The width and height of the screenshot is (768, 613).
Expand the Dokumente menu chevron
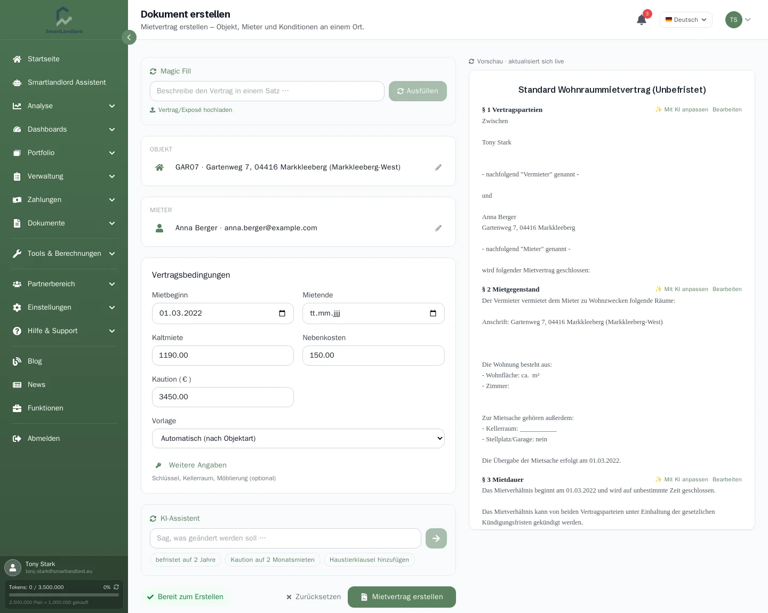(x=112, y=223)
